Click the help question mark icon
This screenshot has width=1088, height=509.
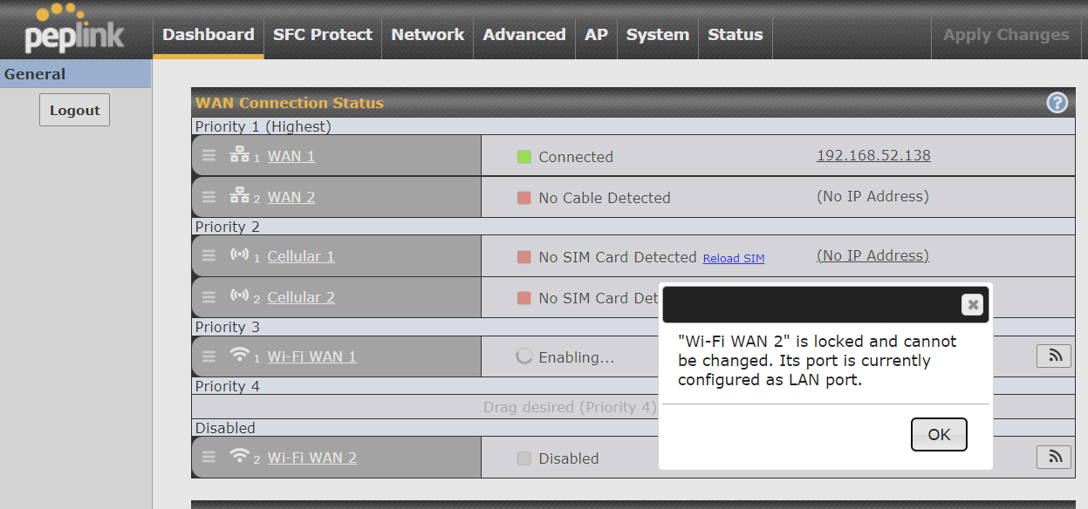pyautogui.click(x=1057, y=103)
